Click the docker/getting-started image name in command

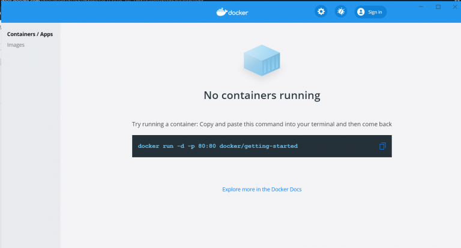pos(259,146)
